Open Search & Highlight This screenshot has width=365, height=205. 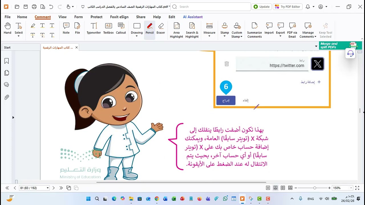click(x=192, y=30)
